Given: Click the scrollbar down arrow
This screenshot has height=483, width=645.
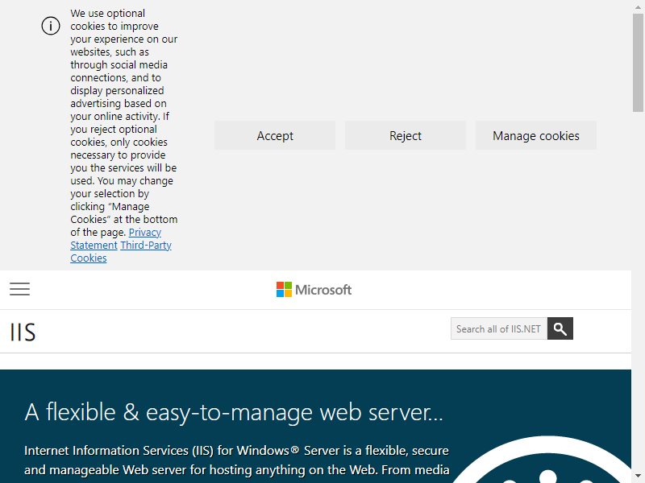Looking at the screenshot, I should [638, 477].
